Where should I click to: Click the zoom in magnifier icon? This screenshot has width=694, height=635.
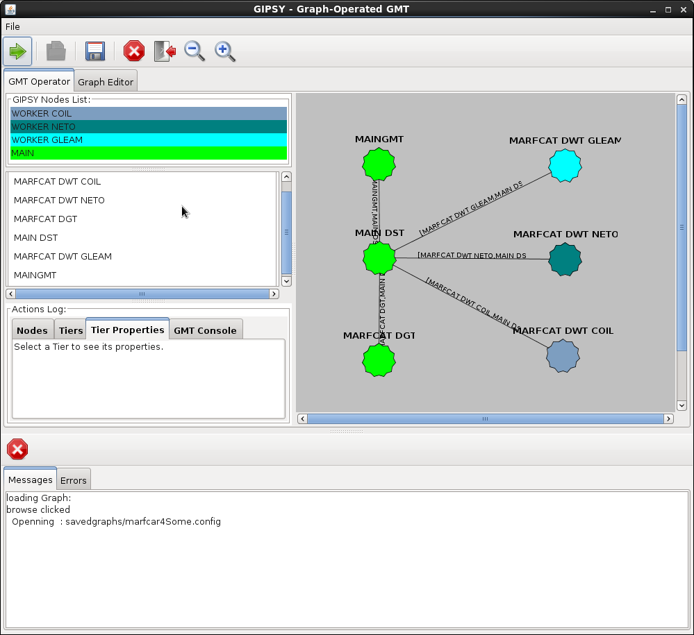tap(225, 51)
